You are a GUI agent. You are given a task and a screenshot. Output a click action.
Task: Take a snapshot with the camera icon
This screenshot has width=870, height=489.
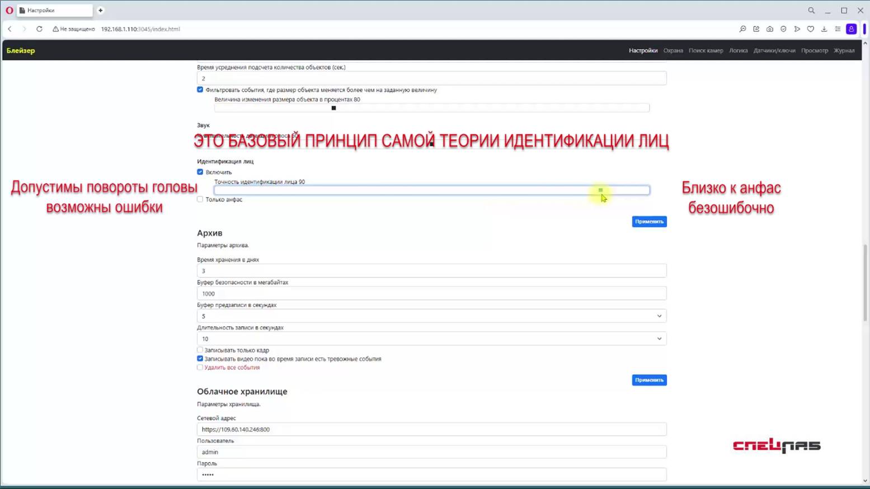tap(770, 29)
